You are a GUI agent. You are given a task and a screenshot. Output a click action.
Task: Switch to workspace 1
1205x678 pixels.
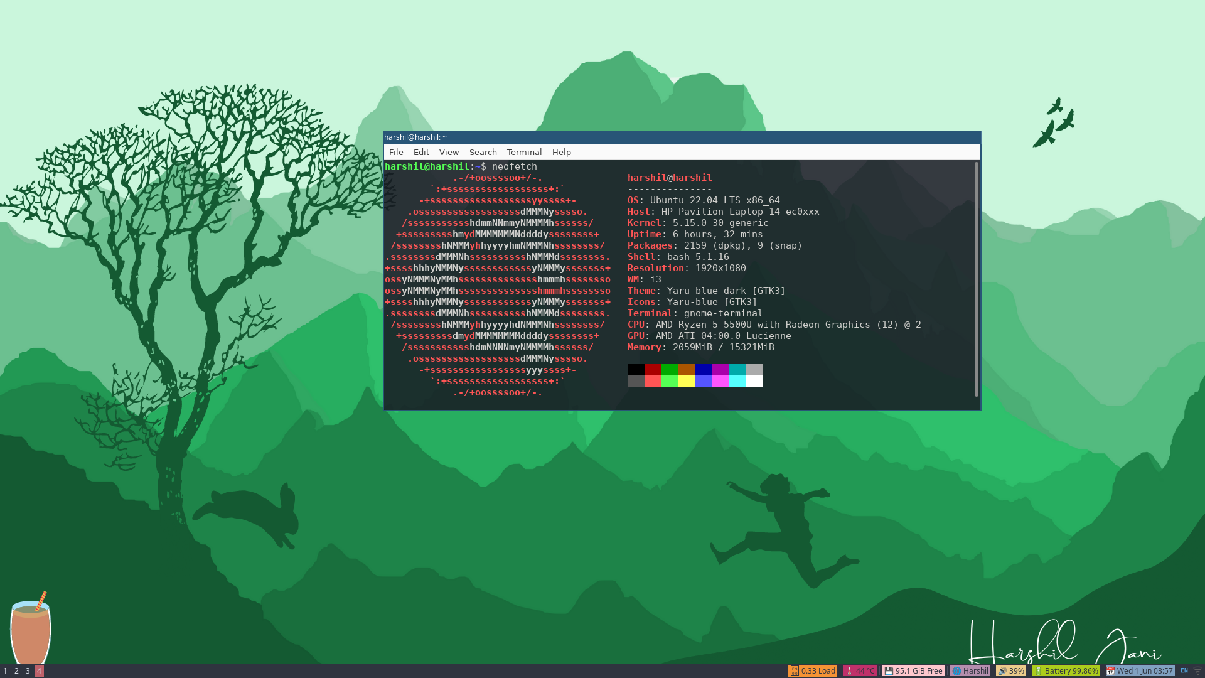click(x=5, y=670)
